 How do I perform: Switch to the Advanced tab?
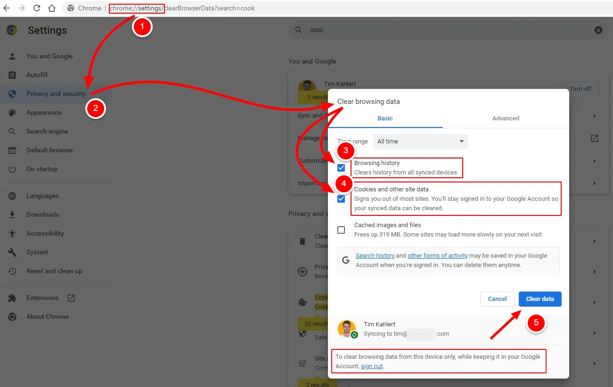coord(506,118)
